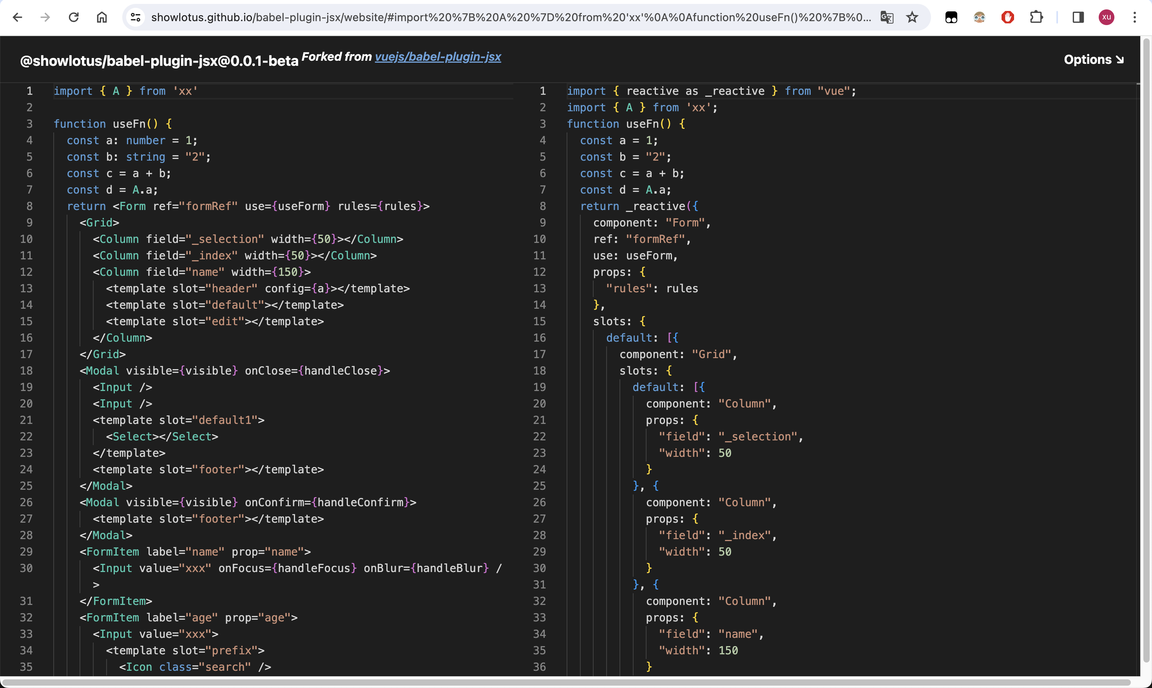View site information icon in address bar
The image size is (1152, 688).
click(135, 18)
